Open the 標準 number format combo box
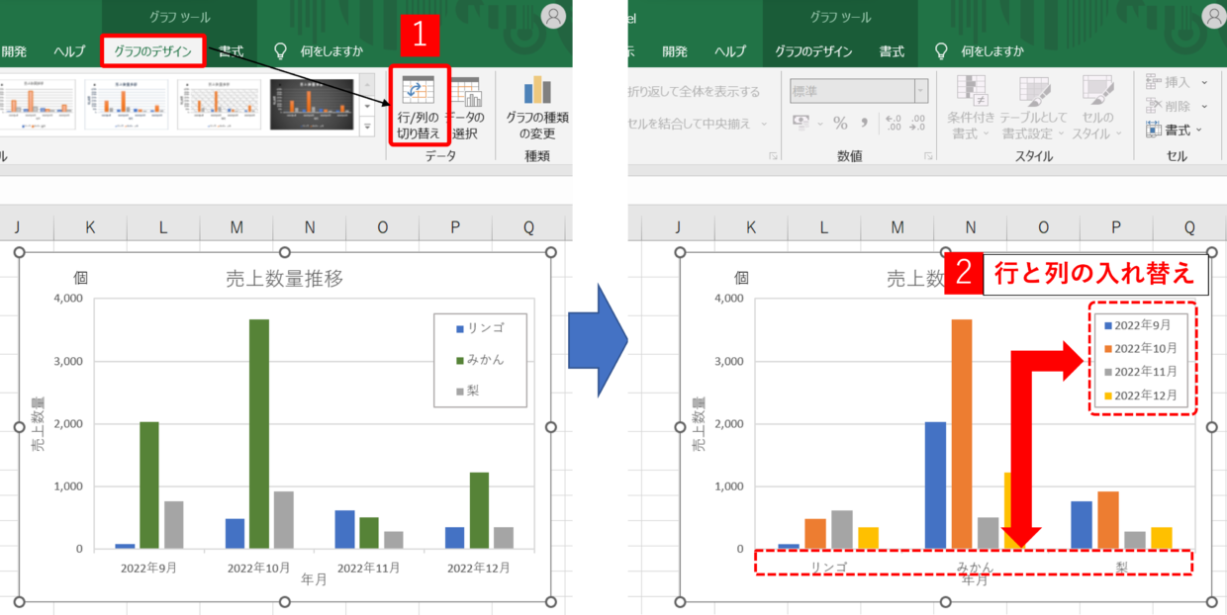 tap(859, 91)
